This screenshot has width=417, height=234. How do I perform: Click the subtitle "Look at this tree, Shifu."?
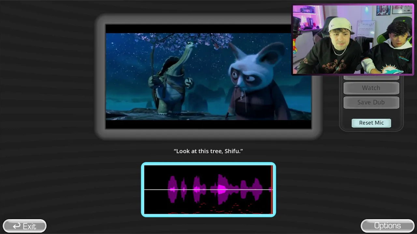click(208, 151)
